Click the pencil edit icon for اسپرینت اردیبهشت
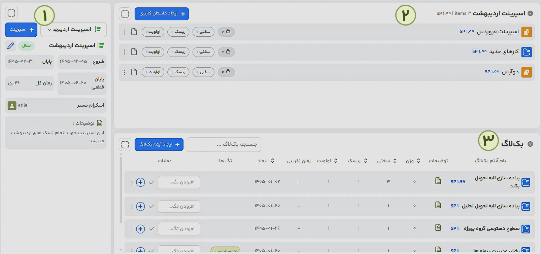 click(11, 45)
